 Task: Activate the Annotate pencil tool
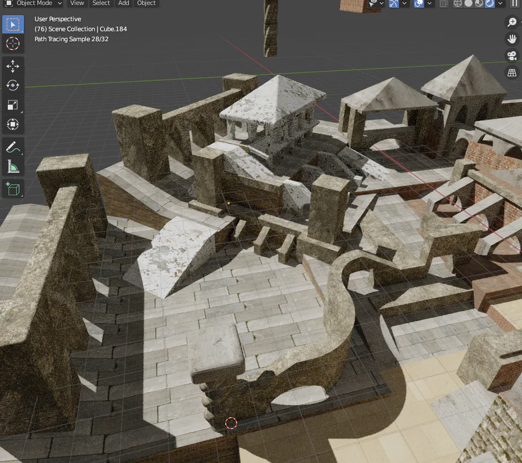coord(13,147)
